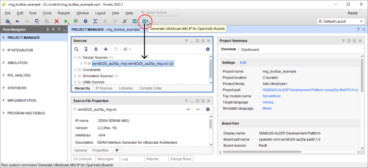Image resolution: width=368 pixels, height=168 pixels.
Task: Expand RTL ANALYSIS section
Action: [x=4, y=75]
